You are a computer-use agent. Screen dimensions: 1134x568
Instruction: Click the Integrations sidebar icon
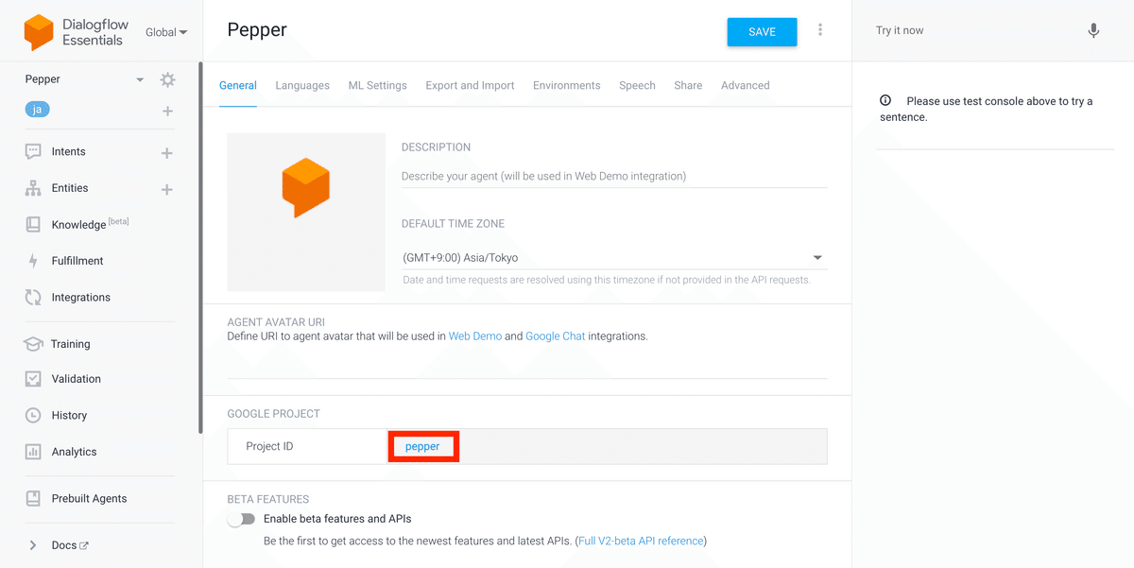click(33, 298)
